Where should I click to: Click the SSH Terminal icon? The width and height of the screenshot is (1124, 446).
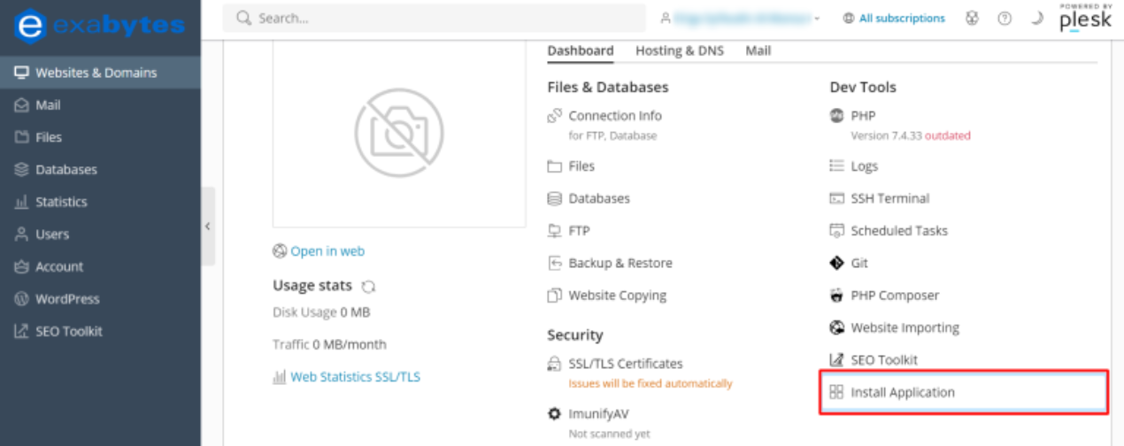(x=836, y=198)
